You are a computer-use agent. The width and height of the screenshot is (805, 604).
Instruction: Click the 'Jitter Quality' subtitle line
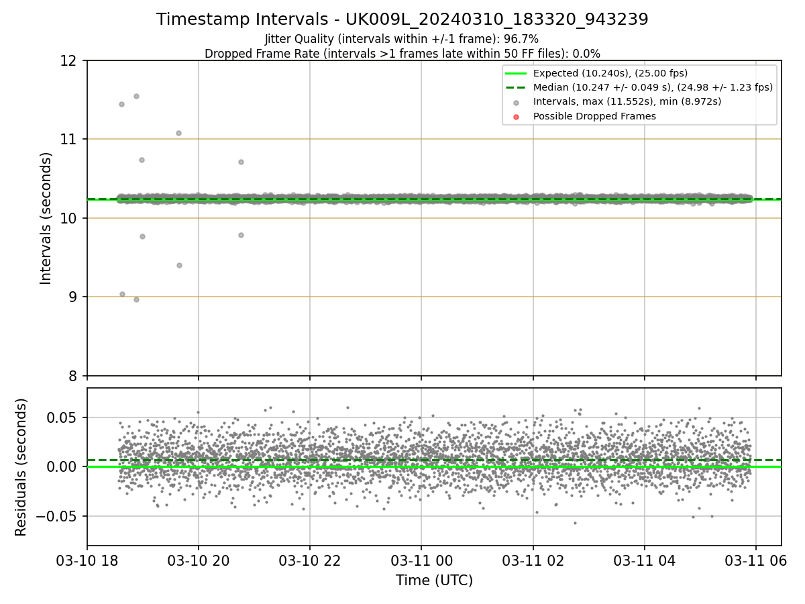402,39
